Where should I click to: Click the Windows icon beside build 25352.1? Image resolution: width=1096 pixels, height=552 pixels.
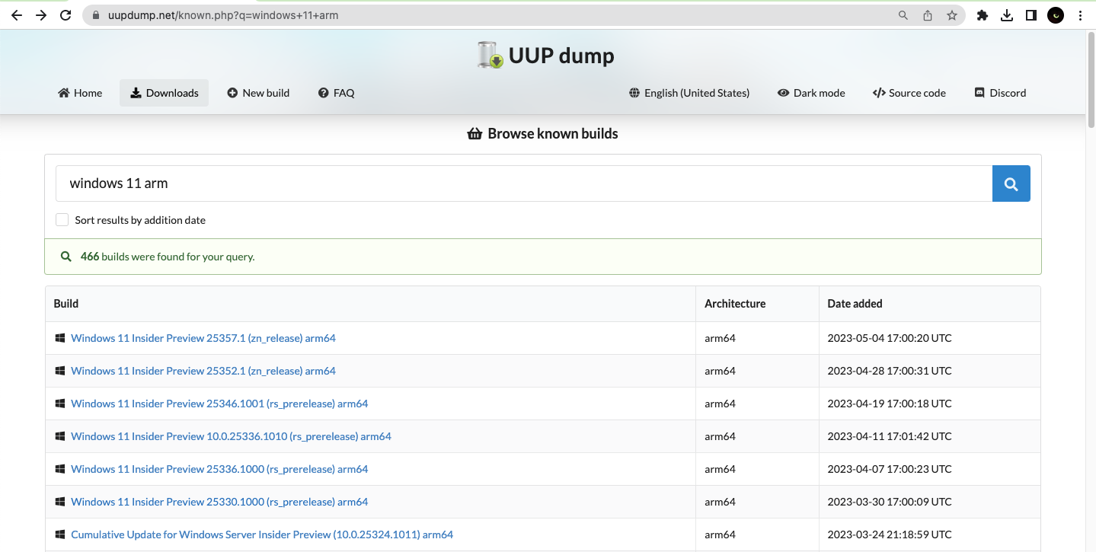pyautogui.click(x=60, y=371)
